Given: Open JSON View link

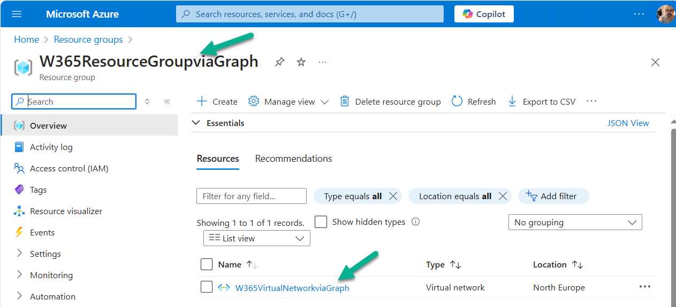Looking at the screenshot, I should [x=628, y=123].
